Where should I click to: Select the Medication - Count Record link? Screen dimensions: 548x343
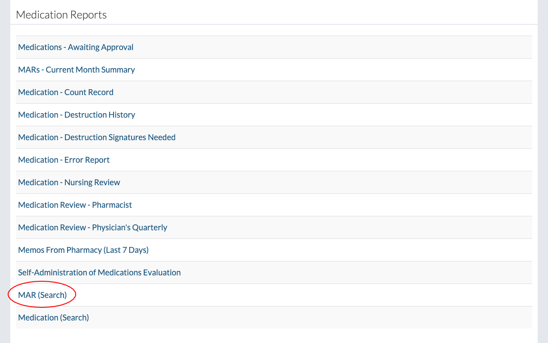66,92
